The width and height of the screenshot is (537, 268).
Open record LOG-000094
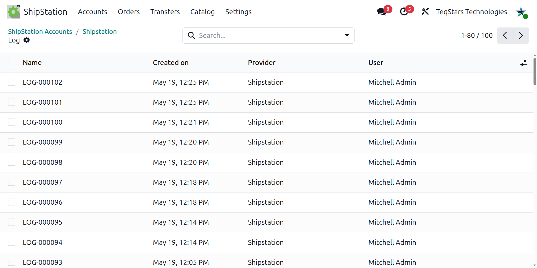(x=43, y=243)
